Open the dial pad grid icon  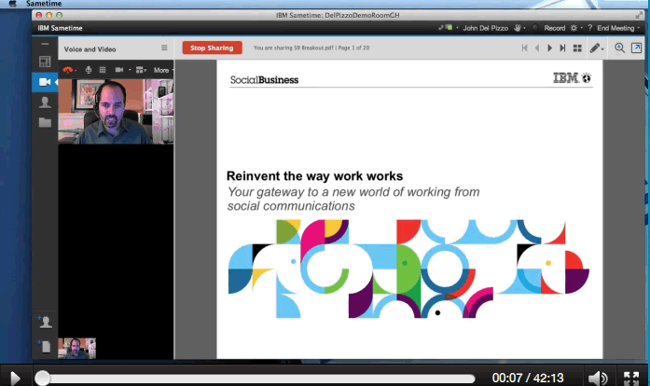pos(103,70)
